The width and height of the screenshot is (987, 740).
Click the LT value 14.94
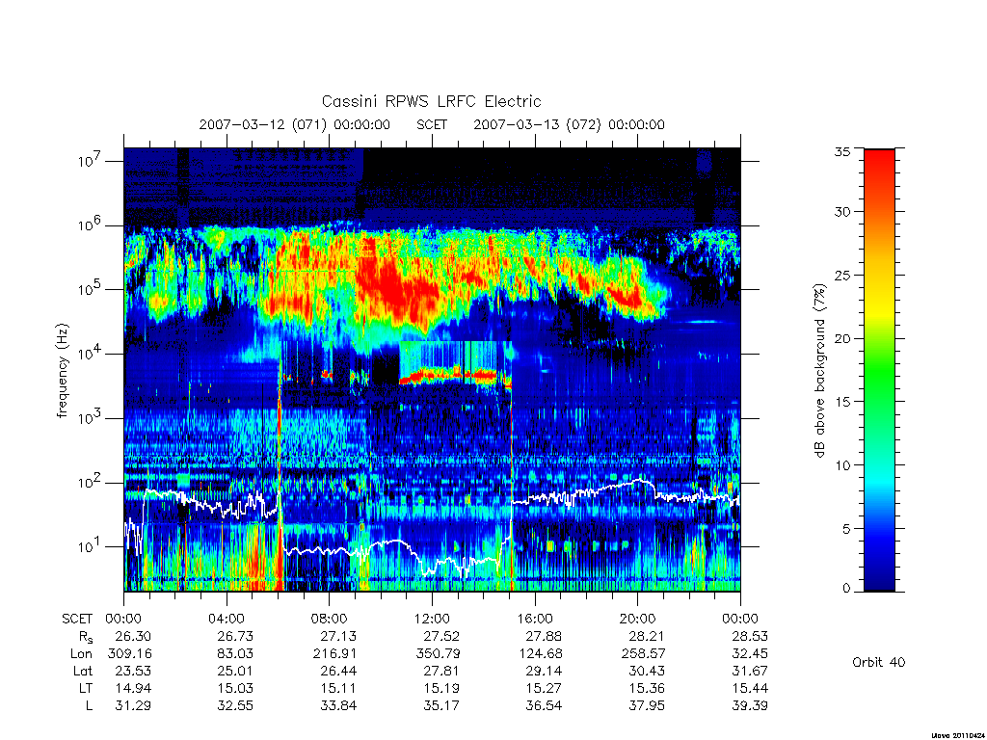133,688
